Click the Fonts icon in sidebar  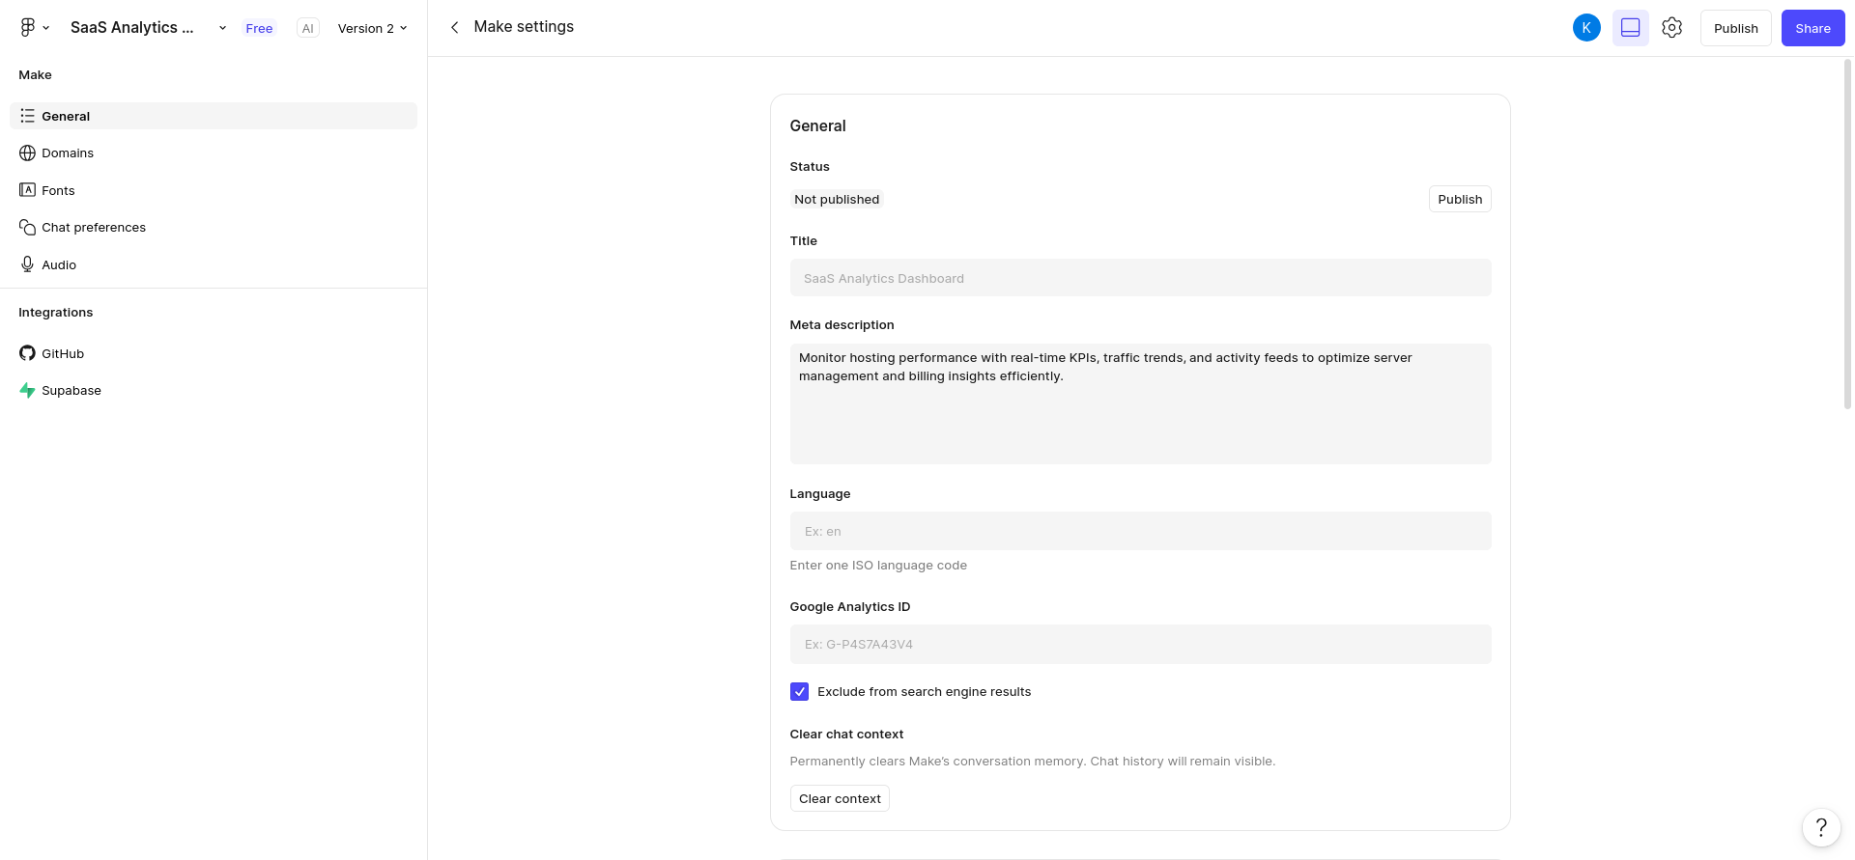click(x=27, y=190)
